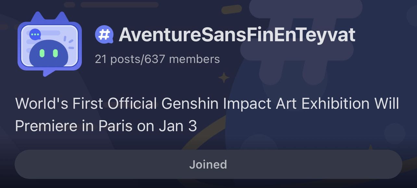Open the AventureSansFinEnTeyvat topic title
The width and height of the screenshot is (417, 188).
point(237,35)
